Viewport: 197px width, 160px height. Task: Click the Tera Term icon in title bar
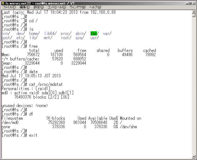[3, 3]
